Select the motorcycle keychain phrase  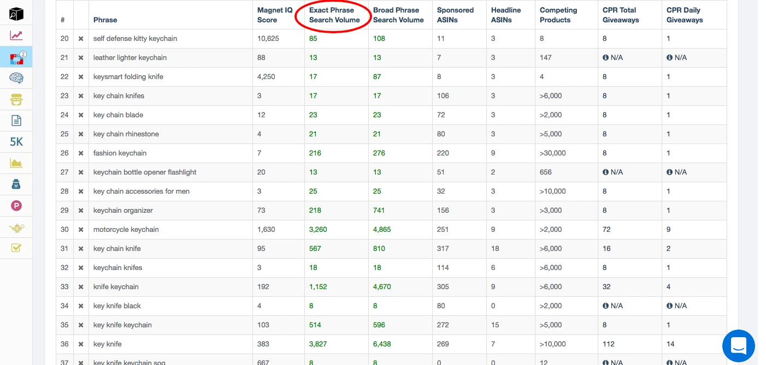pyautogui.click(x=125, y=229)
